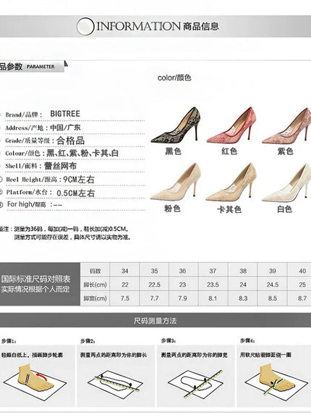Click the 卡其色 color label
The image size is (311, 420).
[229, 209]
